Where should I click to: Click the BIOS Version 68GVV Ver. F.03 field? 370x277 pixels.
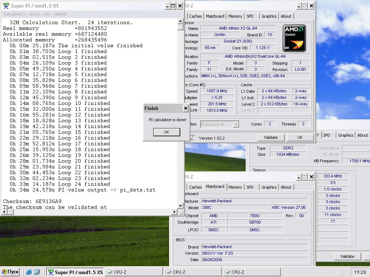click(255, 253)
